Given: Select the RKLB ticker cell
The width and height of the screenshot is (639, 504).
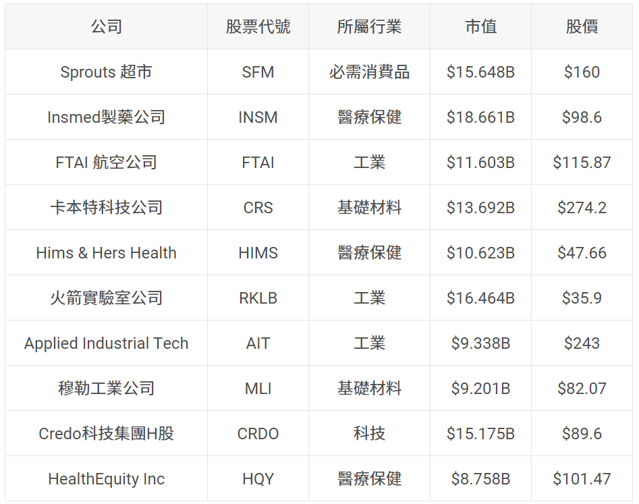Looking at the screenshot, I should point(258,298).
